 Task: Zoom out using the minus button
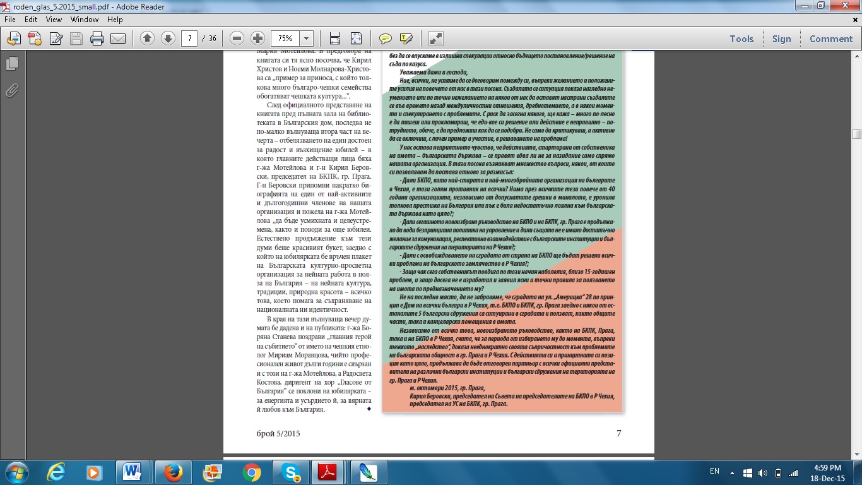pos(237,39)
